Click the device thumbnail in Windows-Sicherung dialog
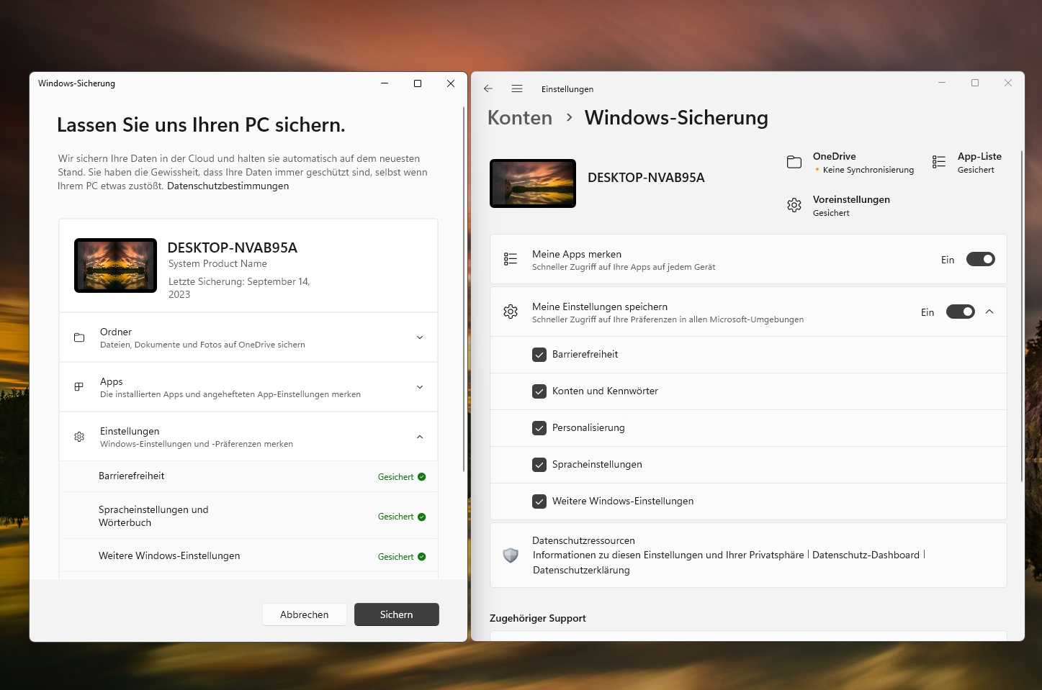 [x=115, y=265]
